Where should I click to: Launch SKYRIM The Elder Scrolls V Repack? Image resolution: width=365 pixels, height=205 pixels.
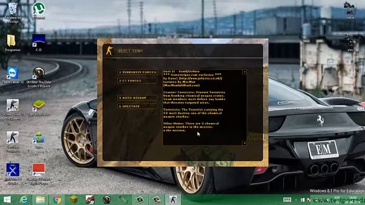[x=39, y=77]
